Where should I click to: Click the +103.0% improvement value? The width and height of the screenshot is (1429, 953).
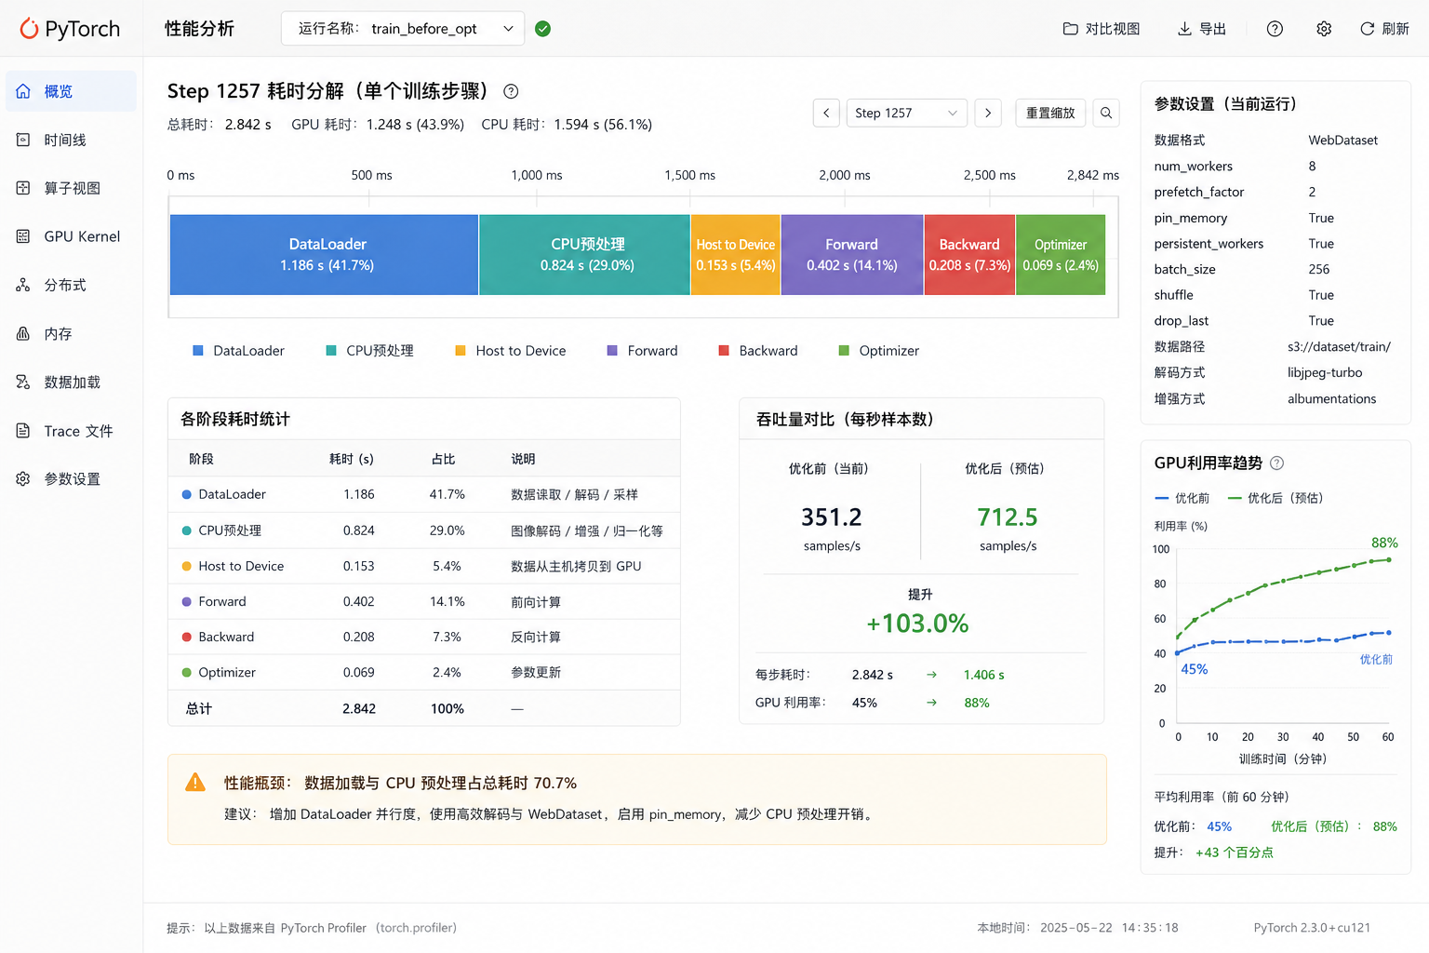918,624
